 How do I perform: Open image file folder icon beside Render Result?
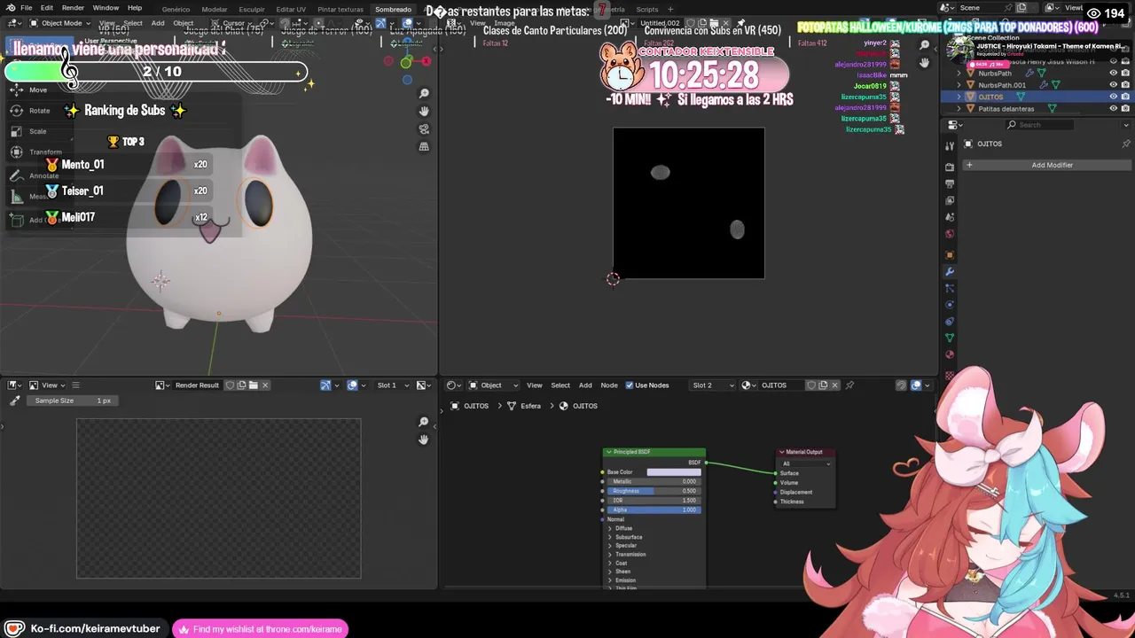coord(253,385)
